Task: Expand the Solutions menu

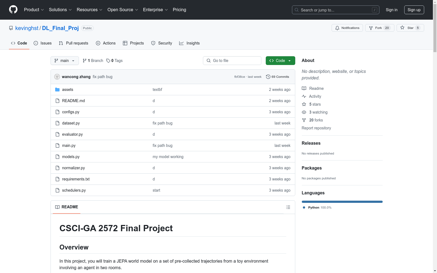Action: click(x=60, y=10)
